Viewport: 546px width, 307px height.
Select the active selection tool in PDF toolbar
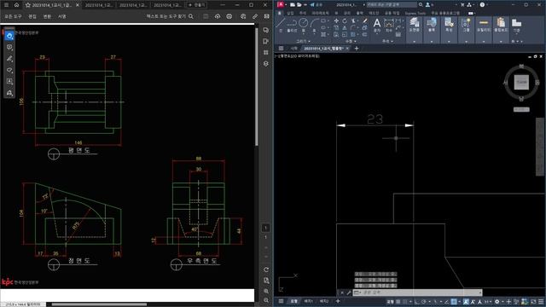pos(9,36)
